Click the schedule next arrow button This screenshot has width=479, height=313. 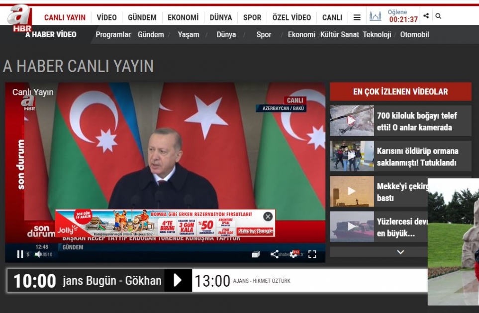click(178, 280)
